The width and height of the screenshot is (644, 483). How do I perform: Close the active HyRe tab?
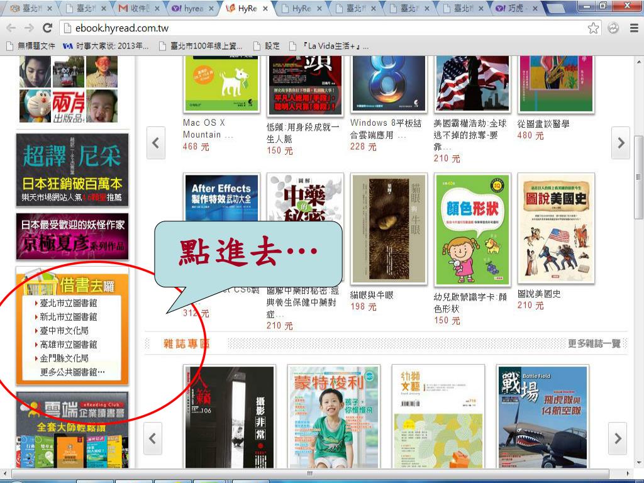(265, 9)
